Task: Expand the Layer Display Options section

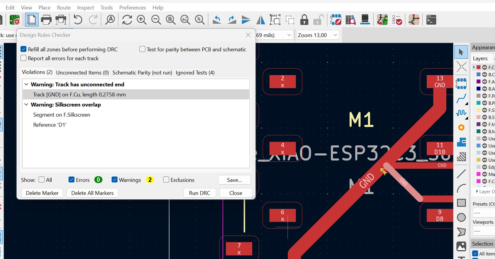Action: point(477,191)
